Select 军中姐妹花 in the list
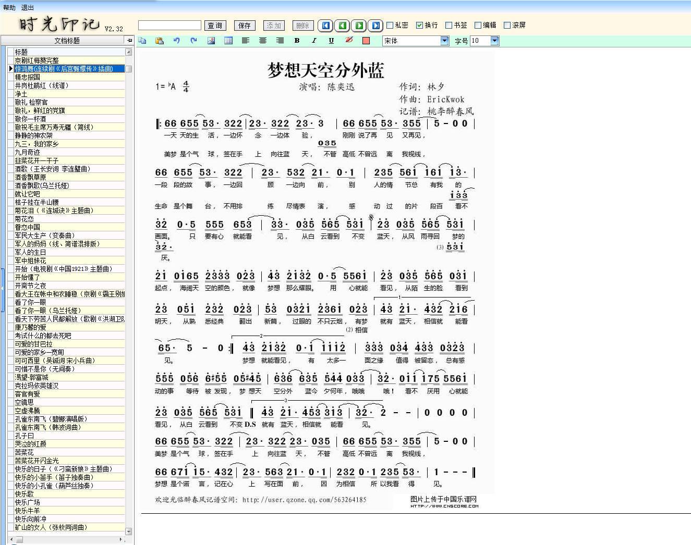Image resolution: width=691 pixels, height=545 pixels. (69, 261)
